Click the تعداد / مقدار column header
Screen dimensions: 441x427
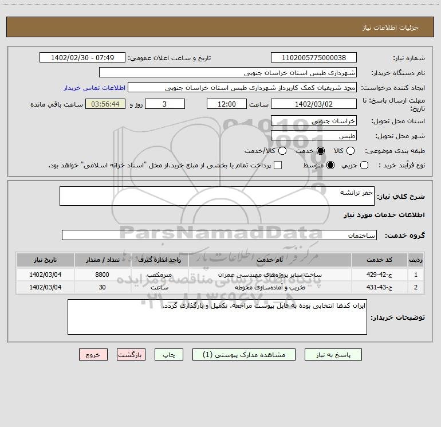(103, 260)
